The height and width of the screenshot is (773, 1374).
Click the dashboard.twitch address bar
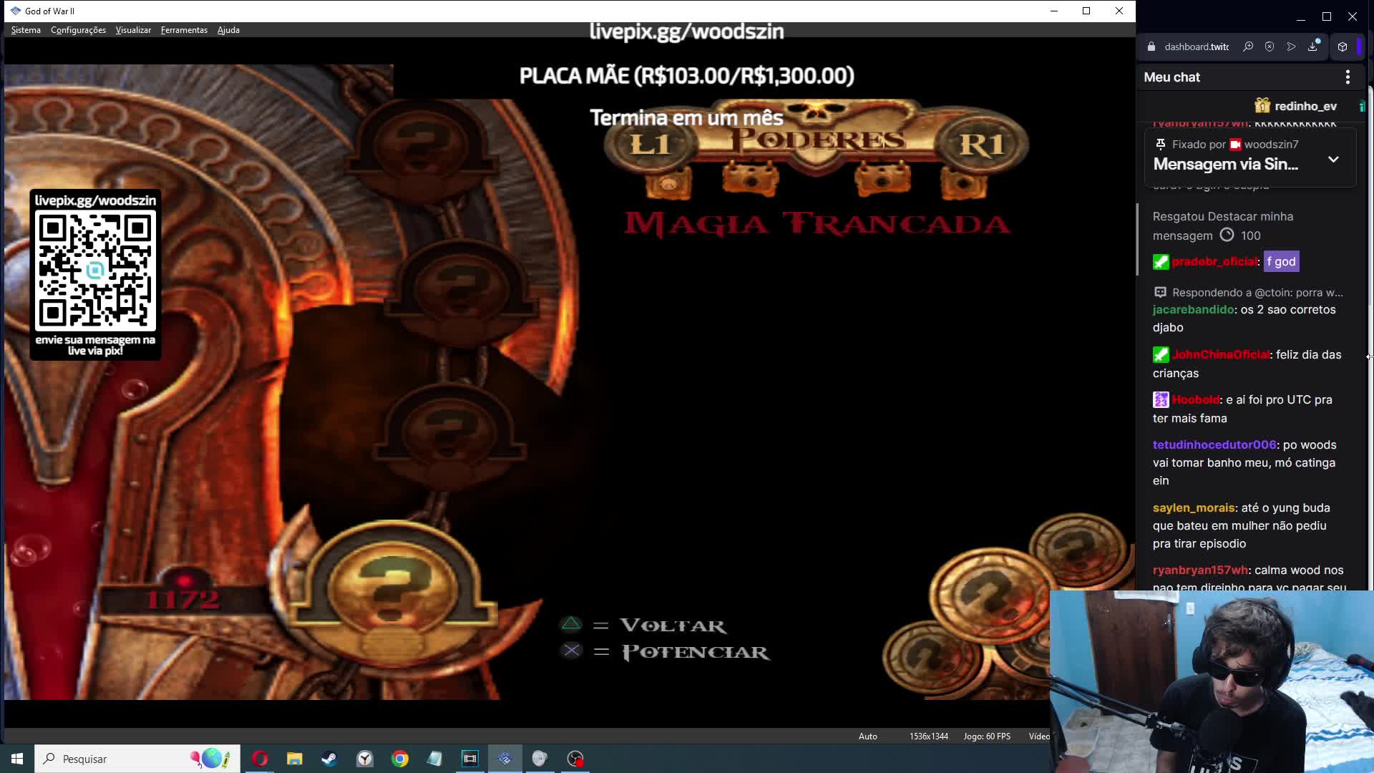(1196, 47)
